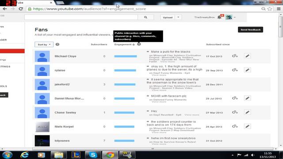The height and width of the screenshot is (159, 283).
Task: Open the Sort by dropdown
Action: coord(44,44)
